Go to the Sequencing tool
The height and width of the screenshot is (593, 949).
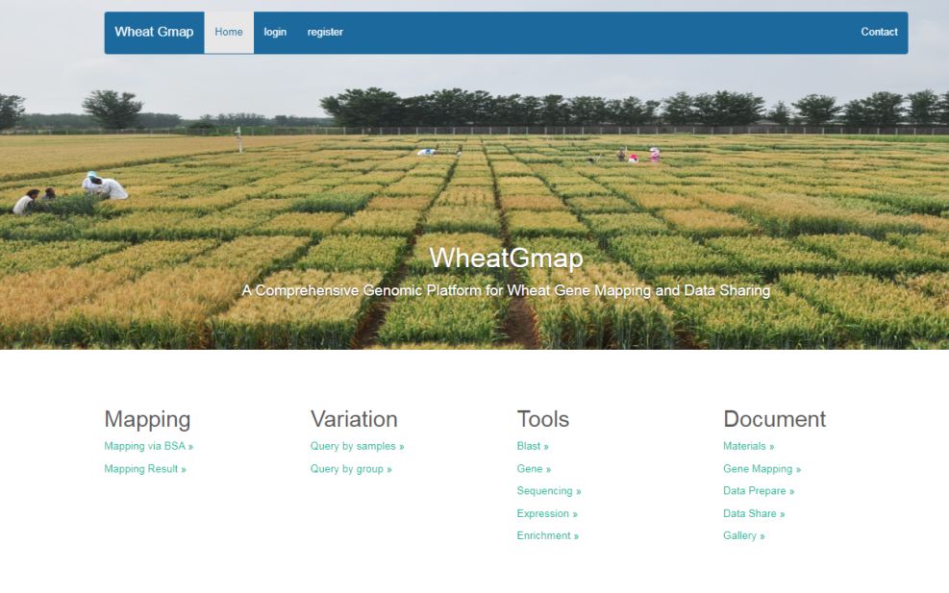pyautogui.click(x=548, y=491)
